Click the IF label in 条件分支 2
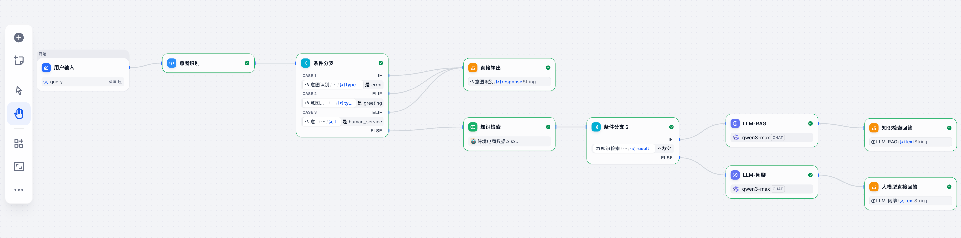961x238 pixels. (x=670, y=139)
